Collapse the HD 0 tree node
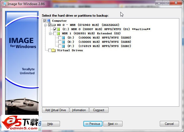 [45, 25]
